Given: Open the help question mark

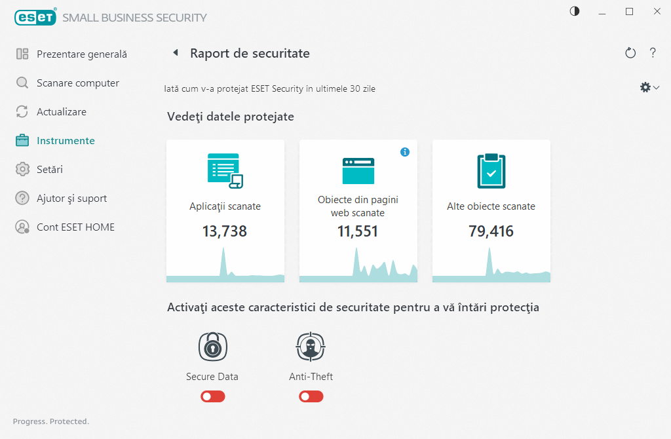Looking at the screenshot, I should [653, 53].
